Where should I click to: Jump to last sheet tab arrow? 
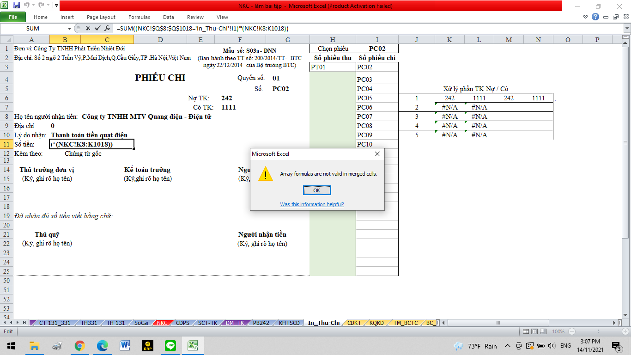[x=24, y=323]
